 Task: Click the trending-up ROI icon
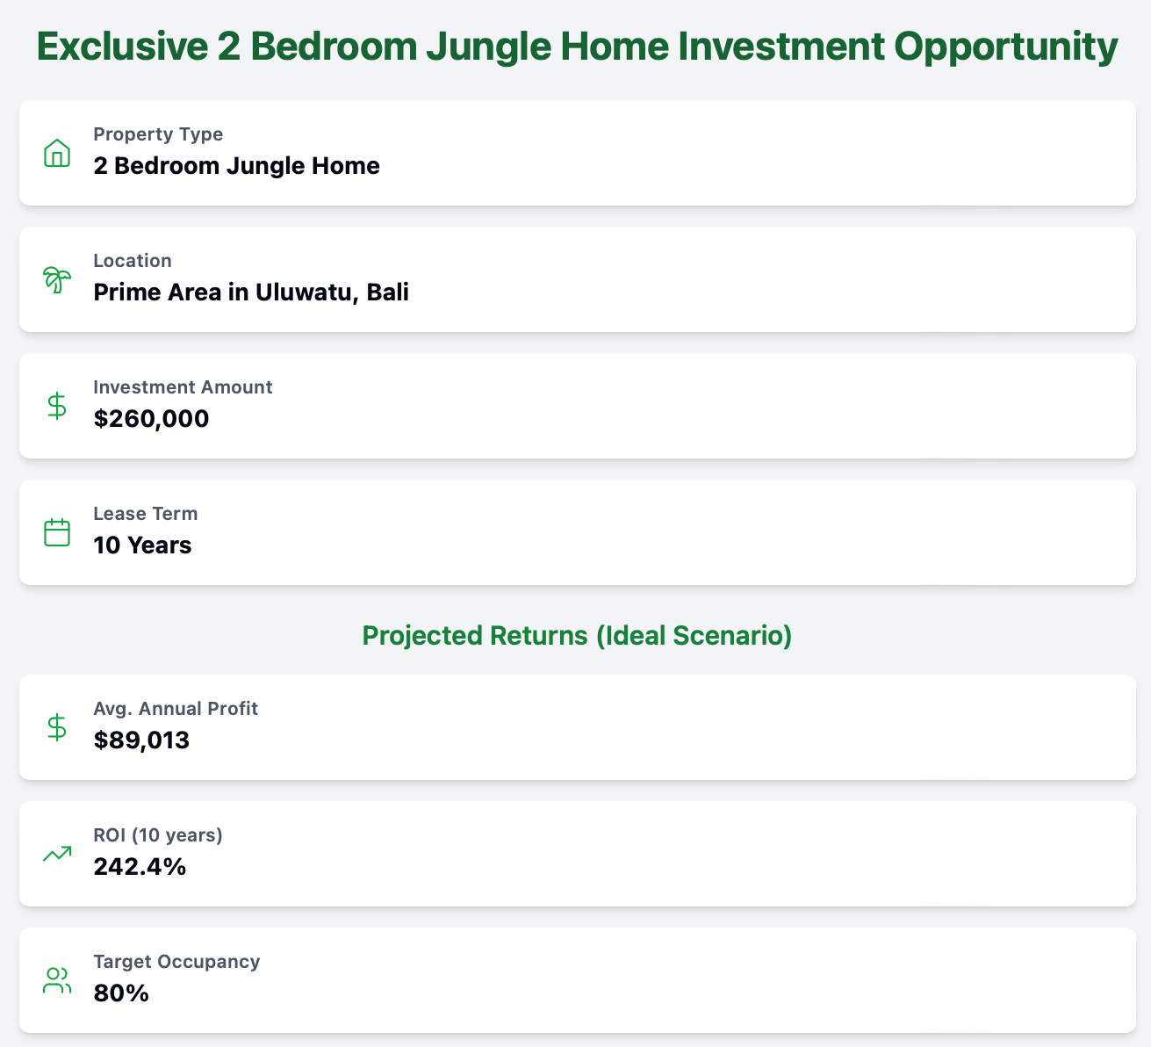57,854
